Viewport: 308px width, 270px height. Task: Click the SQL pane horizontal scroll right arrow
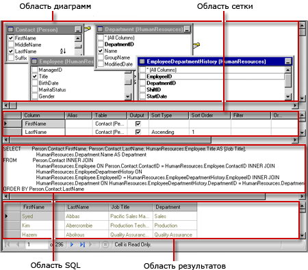click(x=303, y=196)
